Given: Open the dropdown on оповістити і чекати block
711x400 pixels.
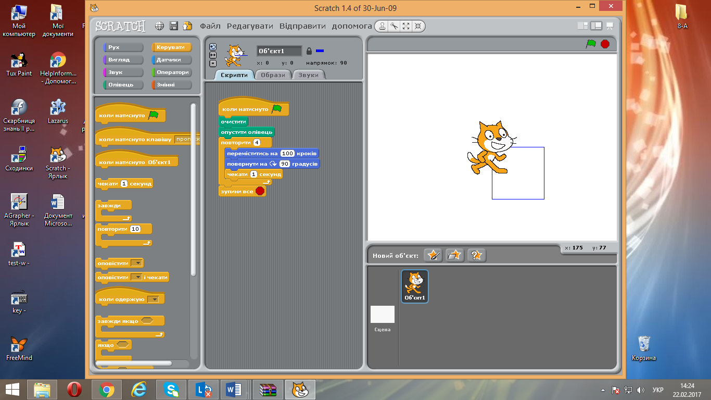Looking at the screenshot, I should click(136, 278).
